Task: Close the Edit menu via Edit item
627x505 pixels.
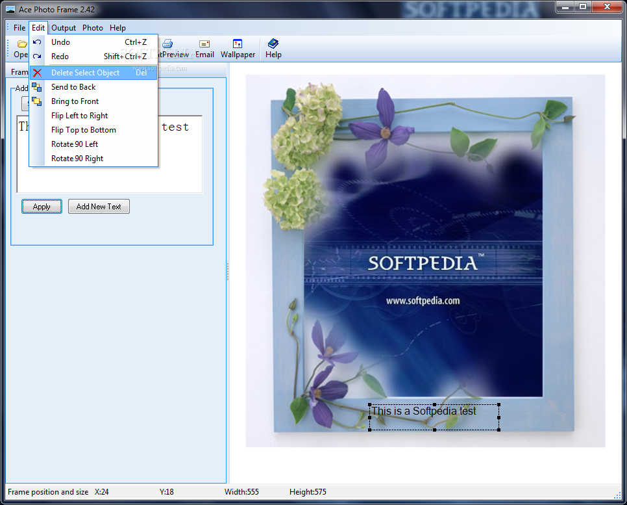Action: [x=38, y=28]
